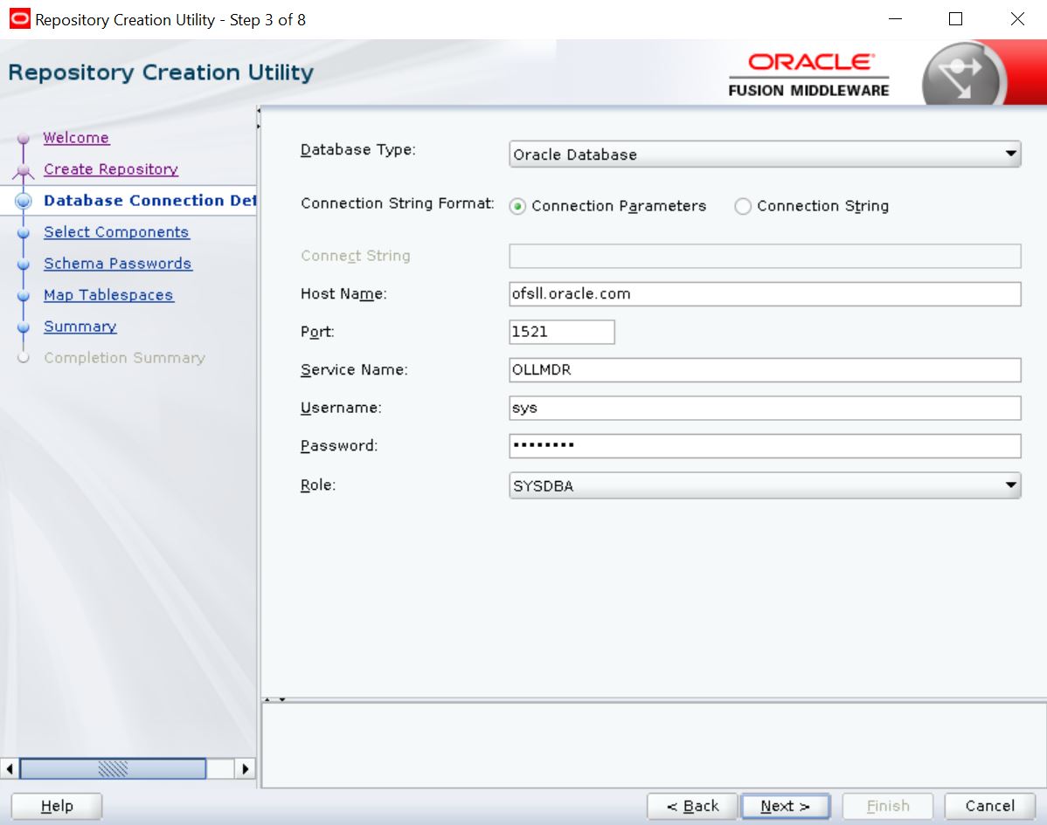Close the Repository Creation Utility window
Screen dimensions: 1047x825
click(1017, 19)
